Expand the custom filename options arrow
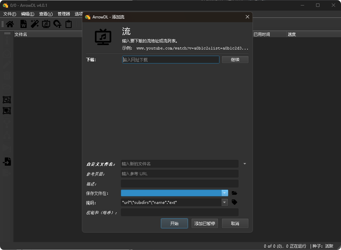 (x=245, y=164)
